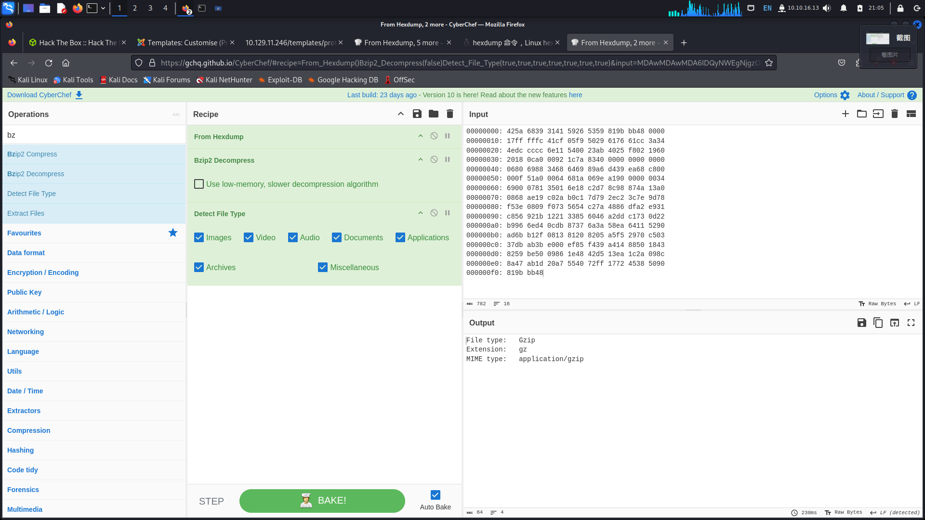Open the Options settings
Screen dimensions: 925x520
click(832, 95)
